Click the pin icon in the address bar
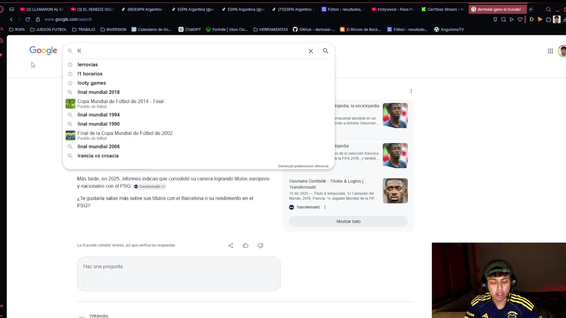This screenshot has height=318, width=566. point(495,19)
